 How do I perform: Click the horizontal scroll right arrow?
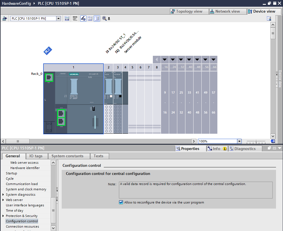194,141
